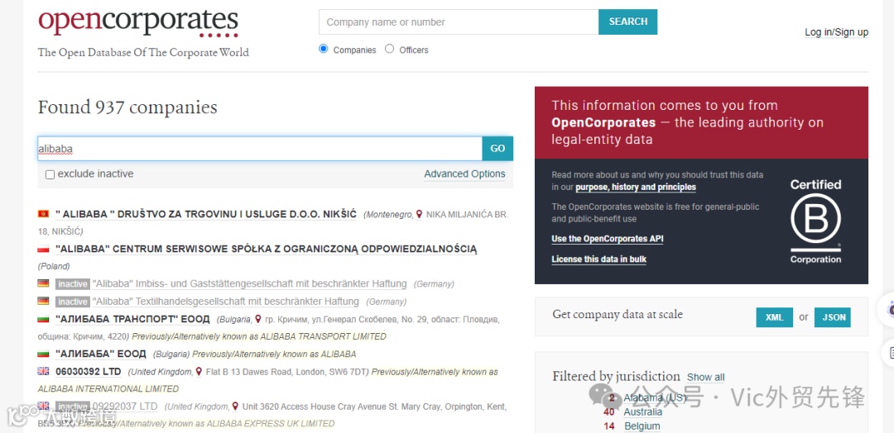Click the Montenegro flag icon
This screenshot has height=433, width=894.
(43, 214)
